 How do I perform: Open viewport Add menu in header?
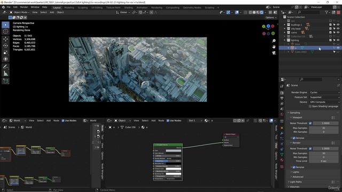pos(52,12)
